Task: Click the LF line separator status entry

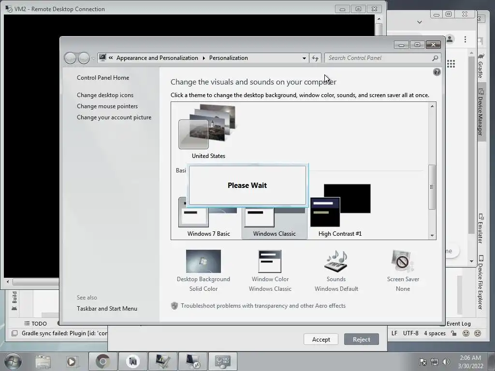Action: pos(394,333)
